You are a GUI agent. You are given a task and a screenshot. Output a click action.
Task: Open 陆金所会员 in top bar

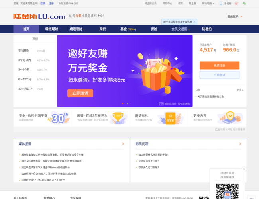[151, 4]
